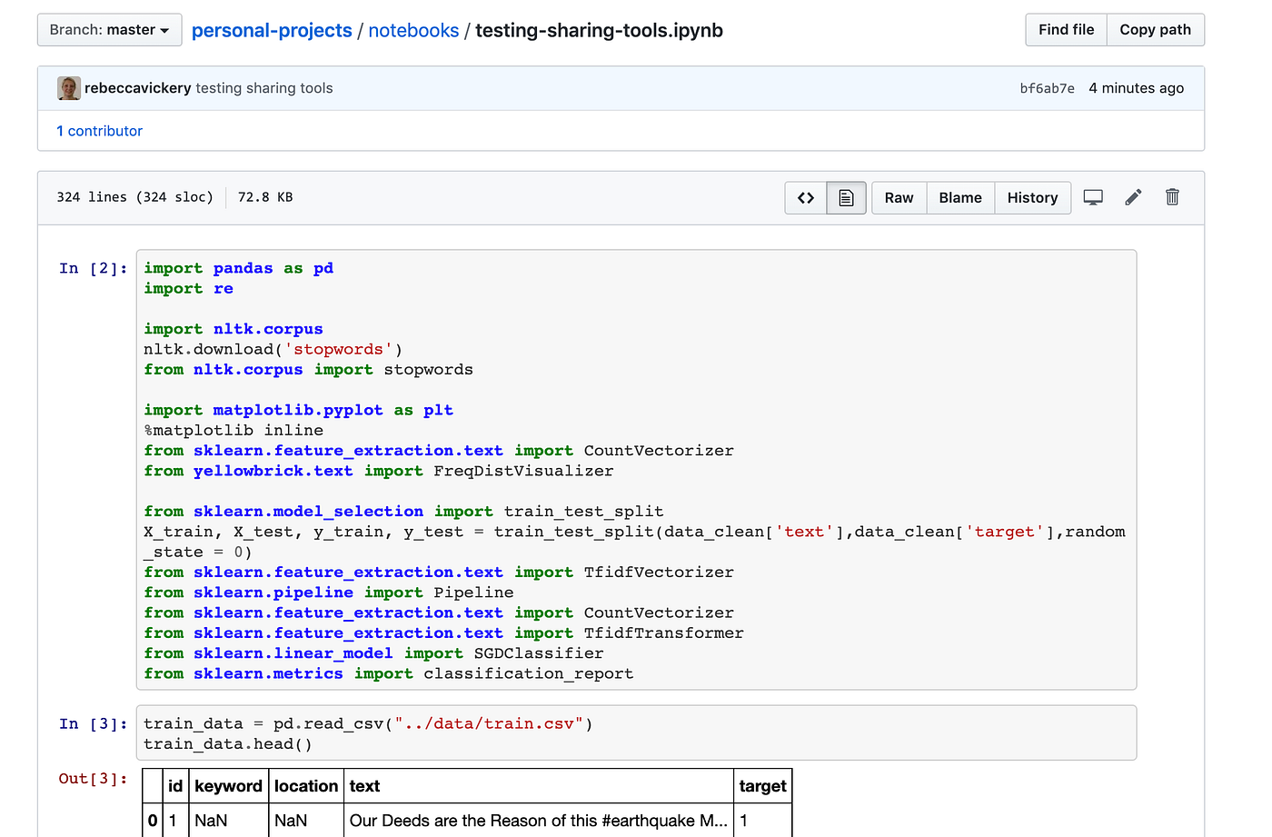1272x837 pixels.
Task: Open the Branch: master dropdown
Action: point(109,30)
